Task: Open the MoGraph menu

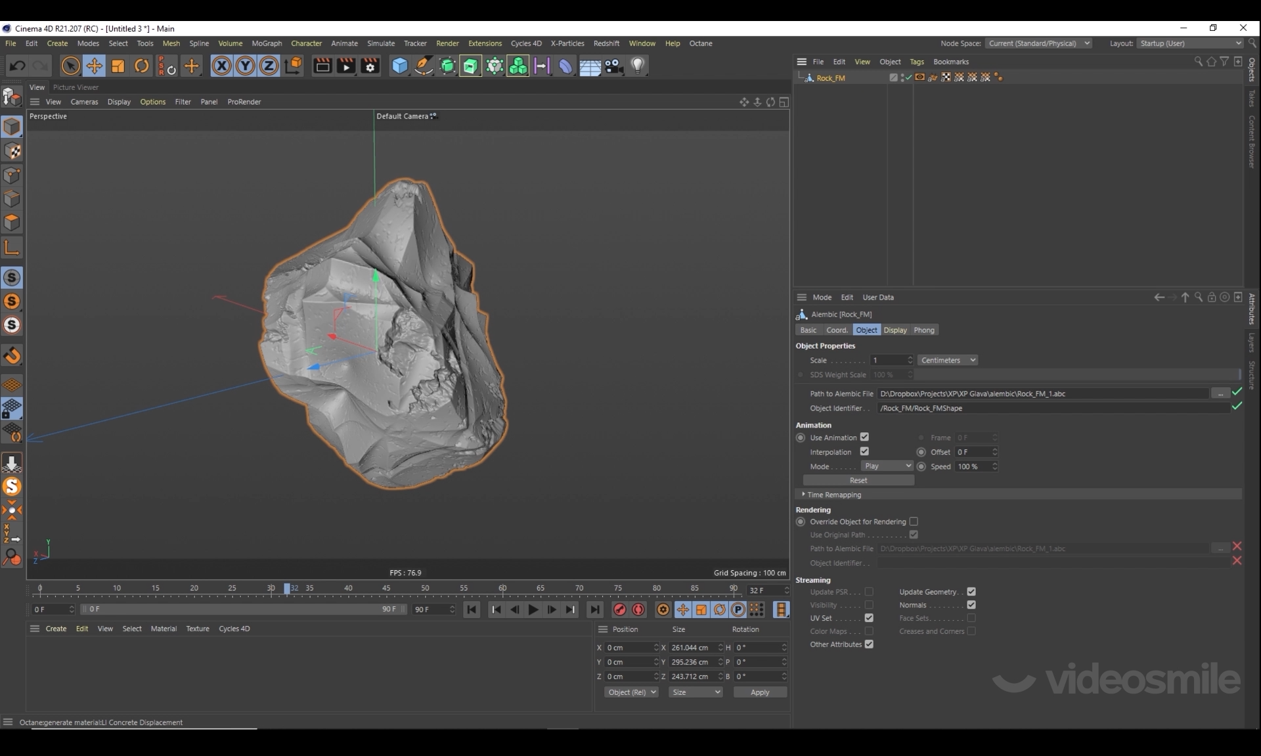Action: click(267, 43)
